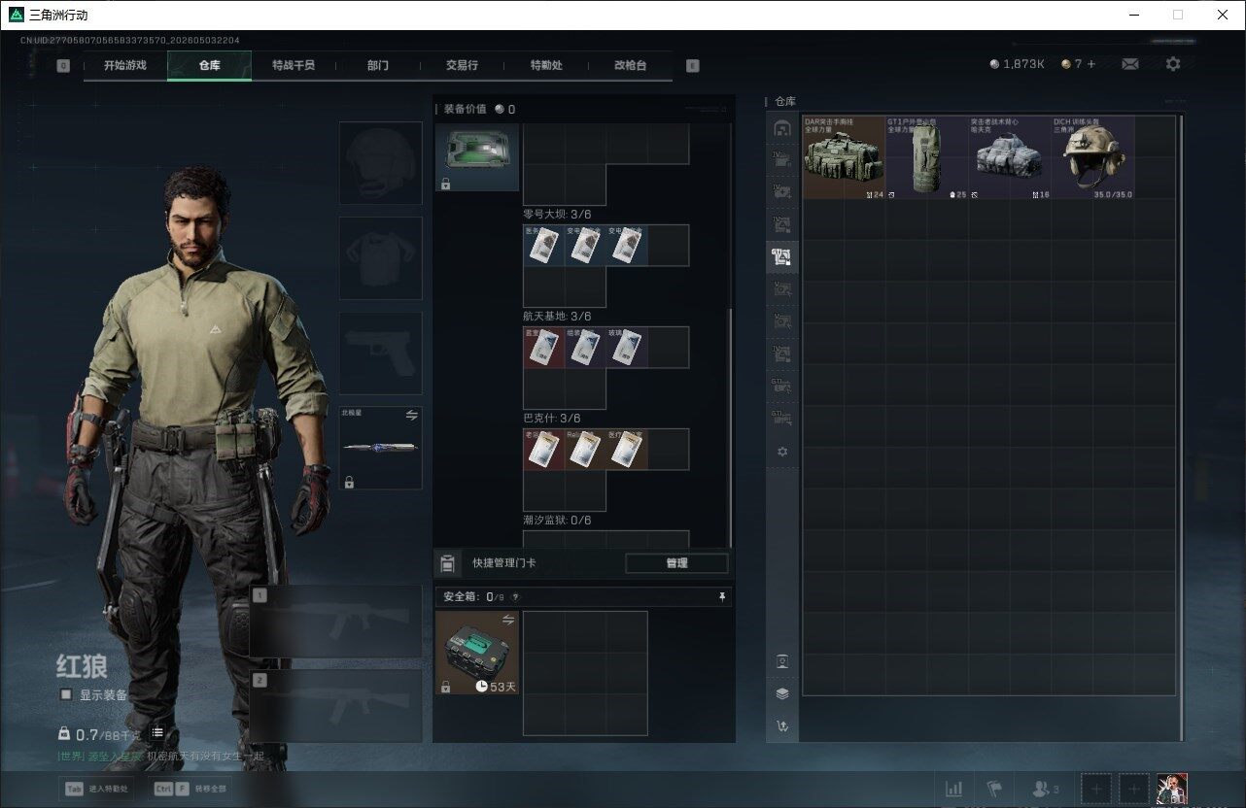Click the plus beside the 7 currency
This screenshot has width=1246, height=808.
[1091, 64]
